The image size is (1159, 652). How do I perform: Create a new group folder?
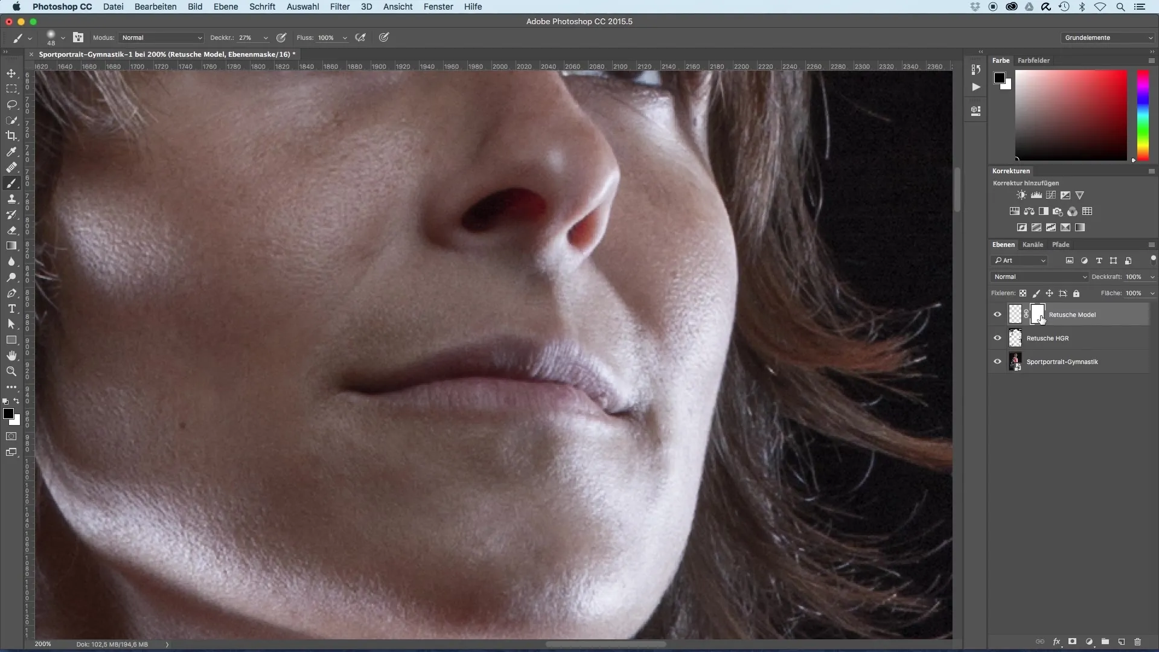pyautogui.click(x=1105, y=642)
